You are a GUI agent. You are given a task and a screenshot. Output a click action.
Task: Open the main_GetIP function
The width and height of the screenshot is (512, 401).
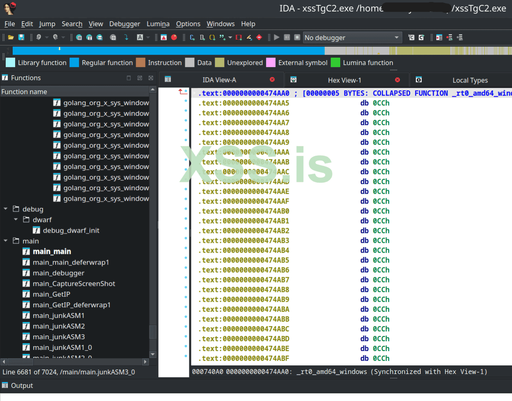pyautogui.click(x=52, y=294)
